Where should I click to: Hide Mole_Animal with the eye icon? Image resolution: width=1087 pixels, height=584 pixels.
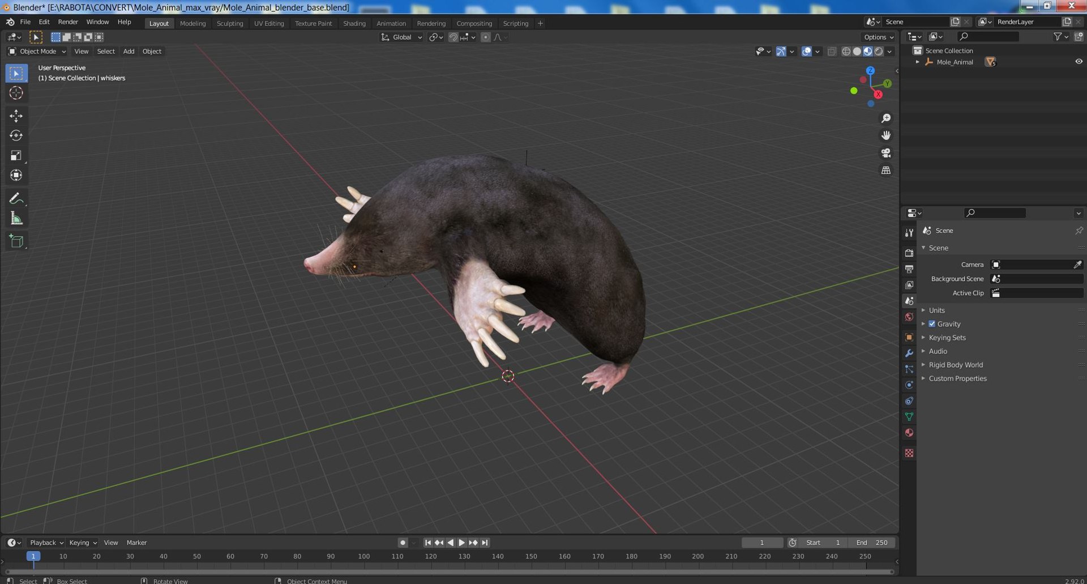(x=1079, y=62)
